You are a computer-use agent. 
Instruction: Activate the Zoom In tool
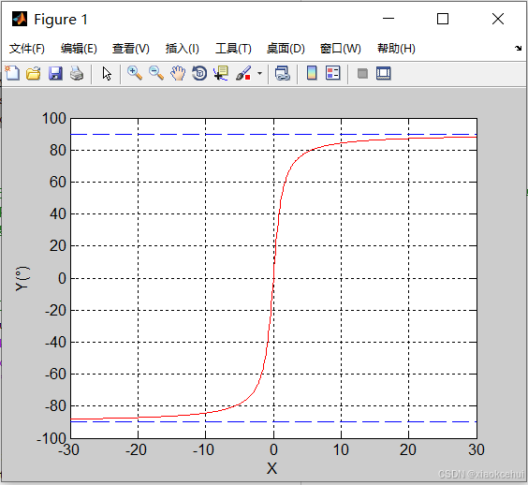pos(135,73)
